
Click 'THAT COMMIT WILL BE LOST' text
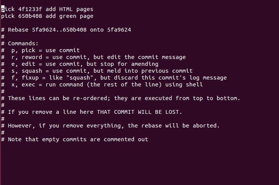138,112
